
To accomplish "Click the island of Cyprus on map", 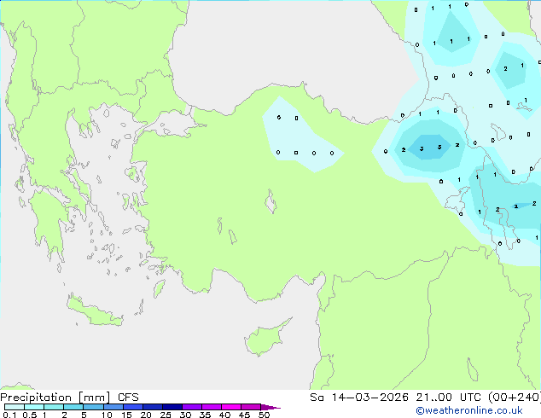I will 265,337.
